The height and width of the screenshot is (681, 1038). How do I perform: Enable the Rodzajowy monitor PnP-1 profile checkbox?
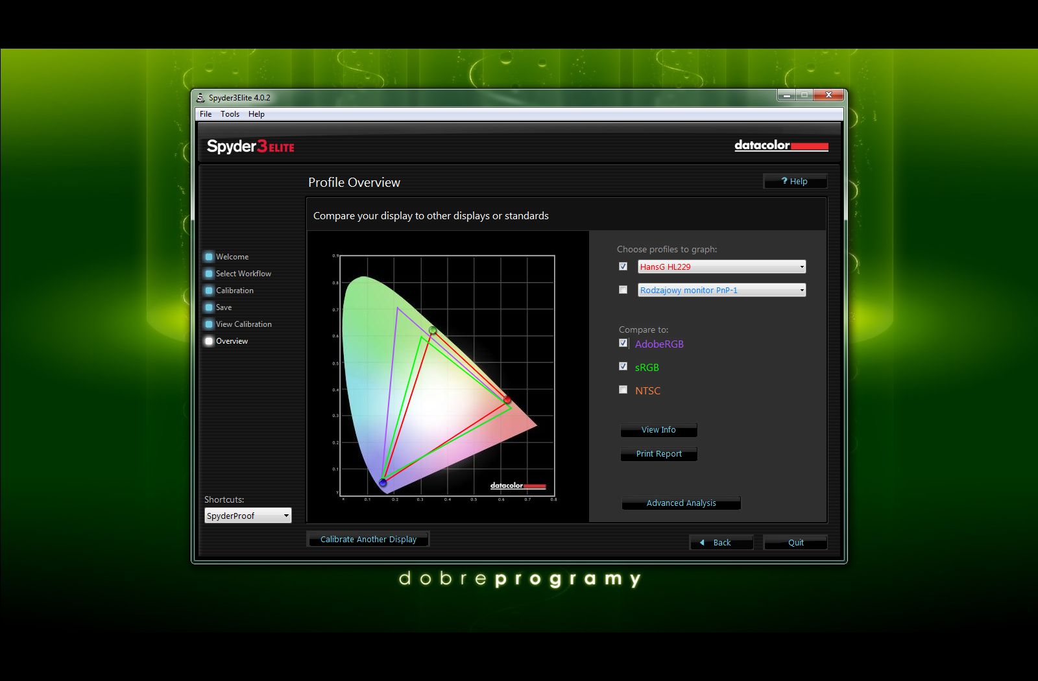click(x=623, y=290)
